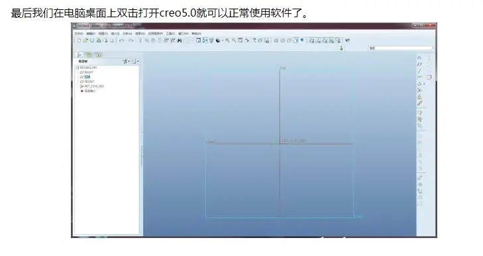Click the Open file folder icon
The image size is (483, 256).
[x=85, y=40]
